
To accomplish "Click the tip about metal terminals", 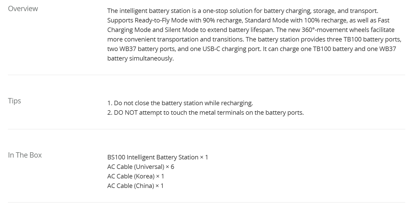I will point(206,112).
